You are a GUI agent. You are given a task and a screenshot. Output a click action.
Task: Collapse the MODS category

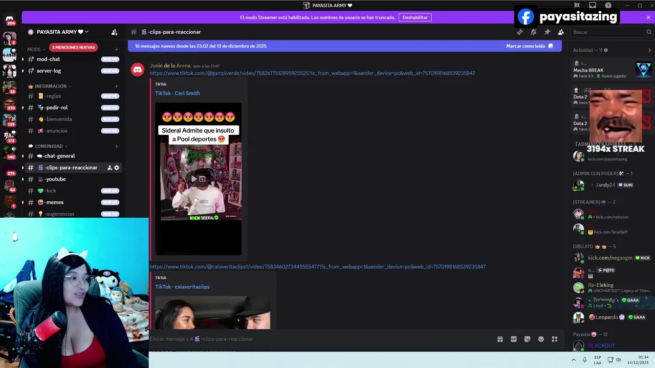[35, 50]
